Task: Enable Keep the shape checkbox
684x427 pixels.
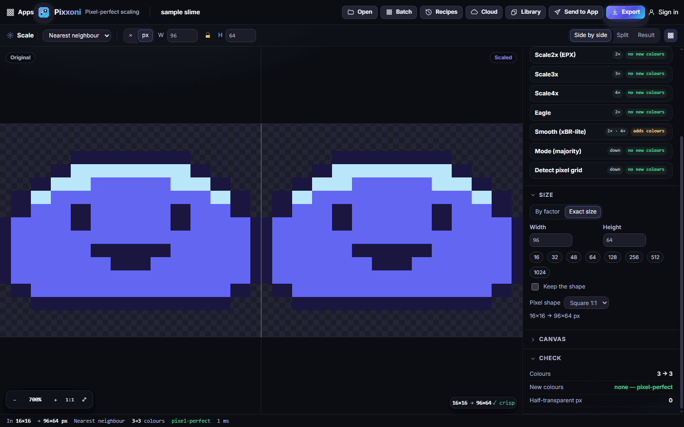Action: 535,287
